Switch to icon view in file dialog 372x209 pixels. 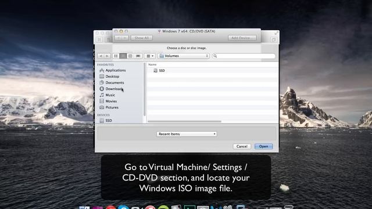(116, 56)
